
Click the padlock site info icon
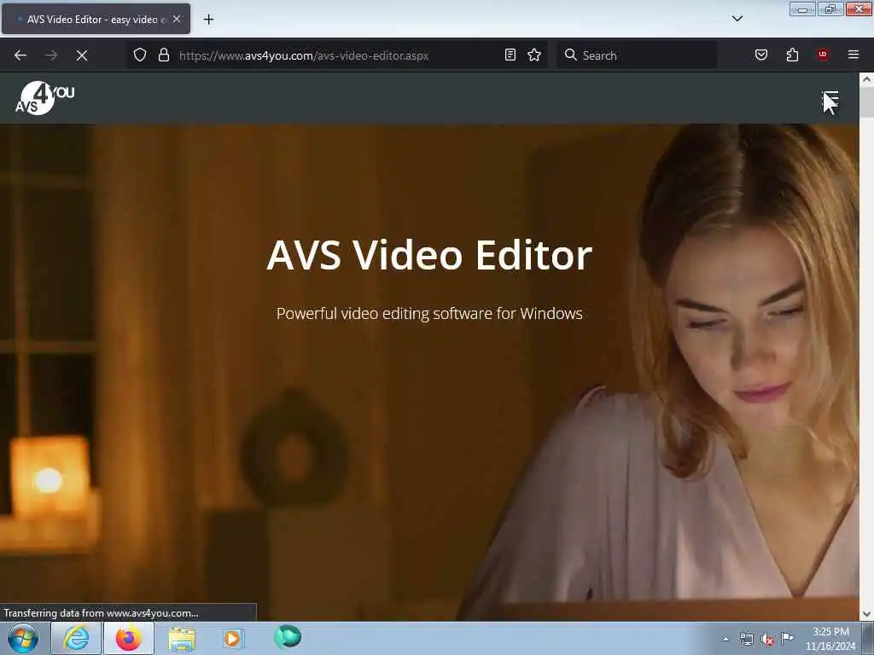point(163,55)
